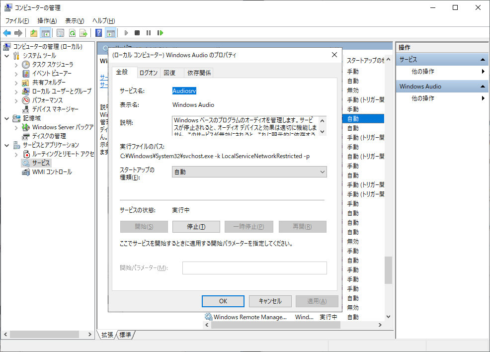Collapse the サービス section in actions pane
The height and width of the screenshot is (352, 490).
(483, 59)
